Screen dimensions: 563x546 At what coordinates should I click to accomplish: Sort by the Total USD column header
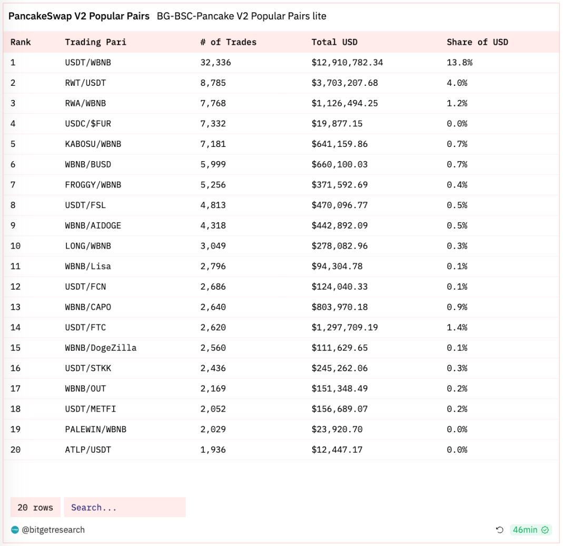tap(334, 42)
